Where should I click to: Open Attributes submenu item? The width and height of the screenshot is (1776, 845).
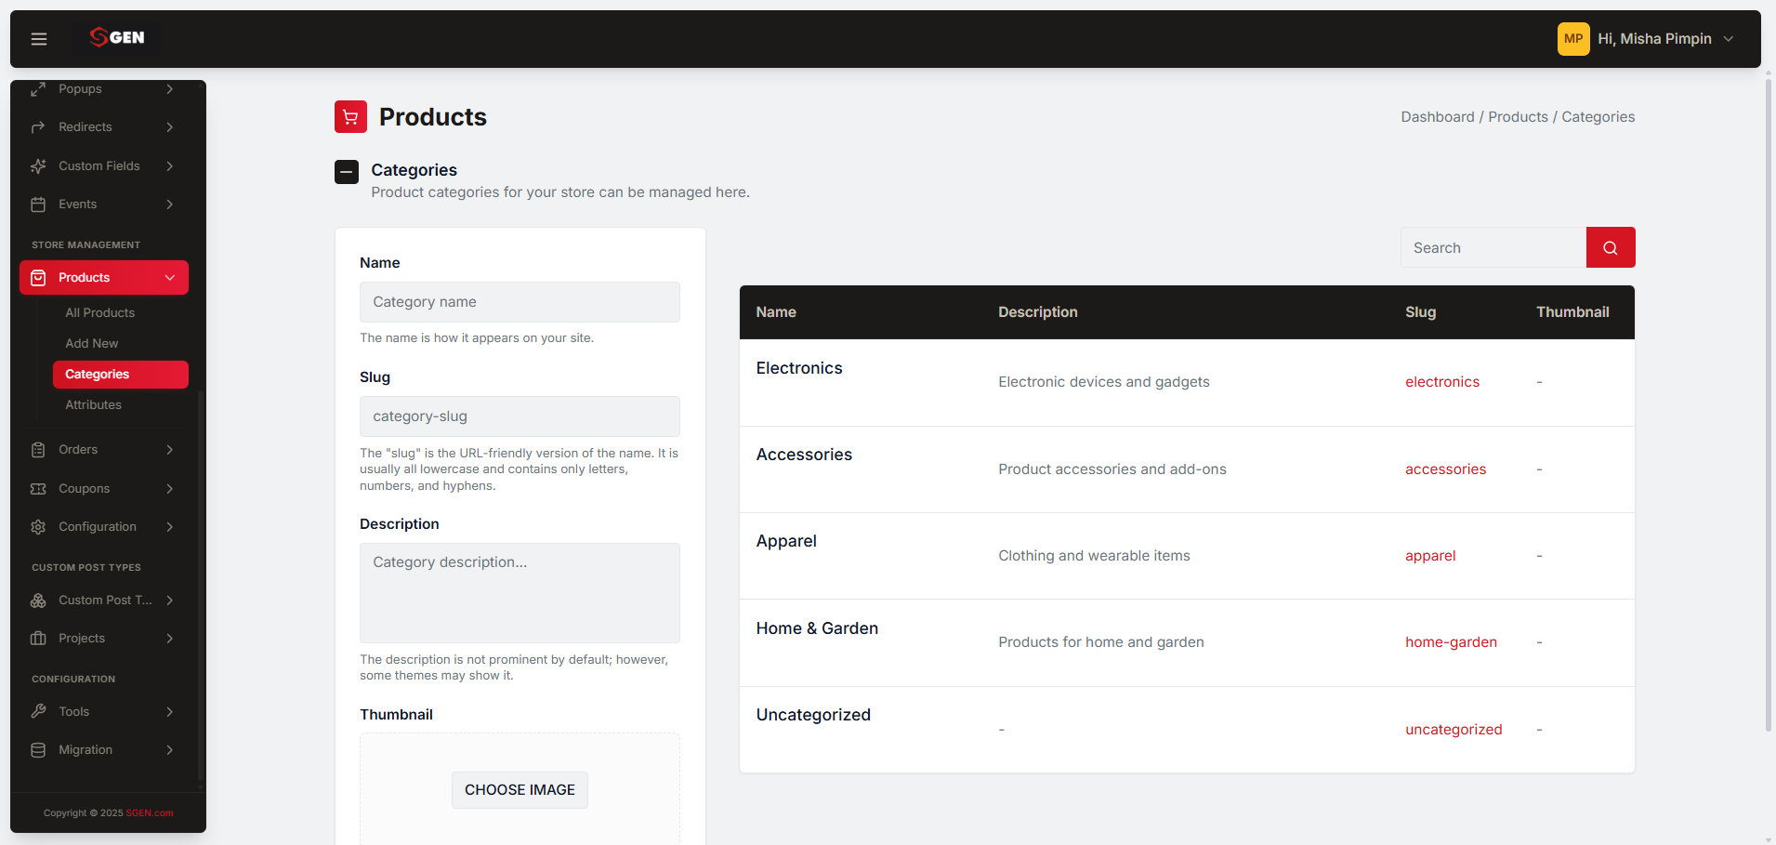click(x=94, y=405)
